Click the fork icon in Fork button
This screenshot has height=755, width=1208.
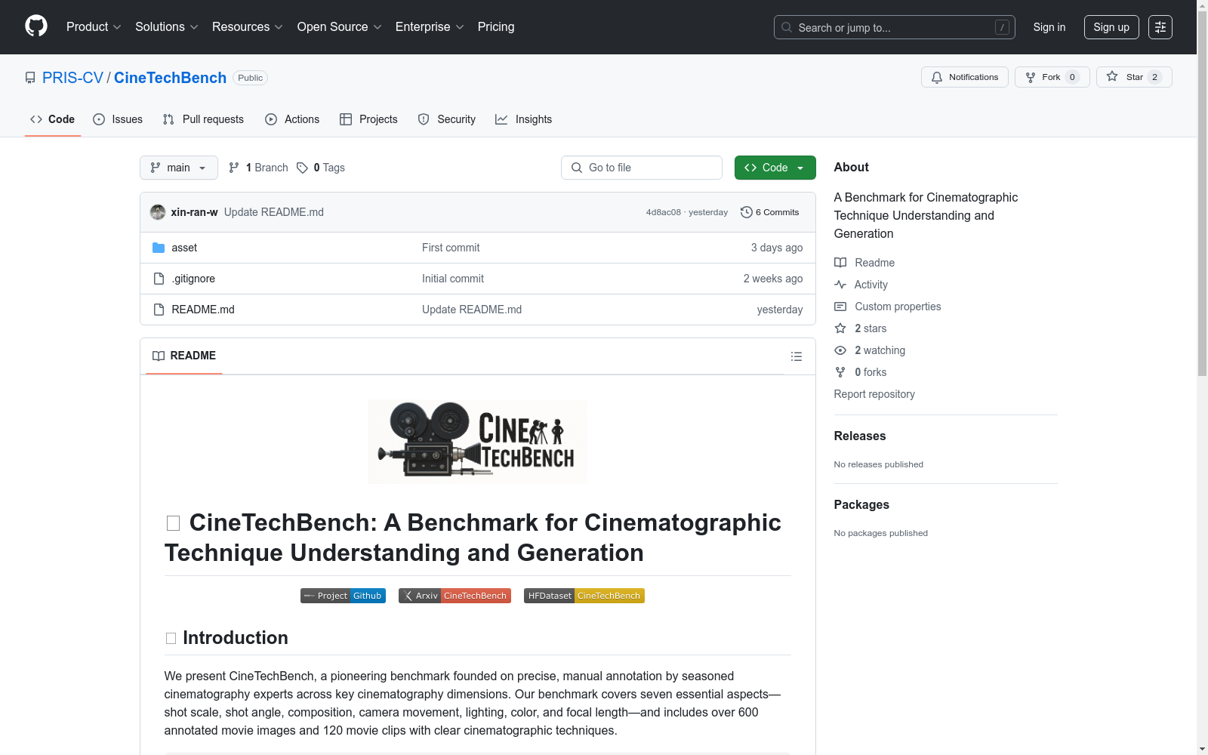1031,77
